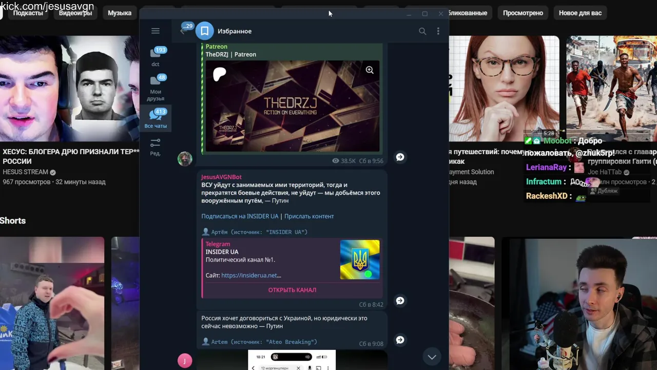
Task: Jump to bottom with the down chevron
Action: pos(432,357)
